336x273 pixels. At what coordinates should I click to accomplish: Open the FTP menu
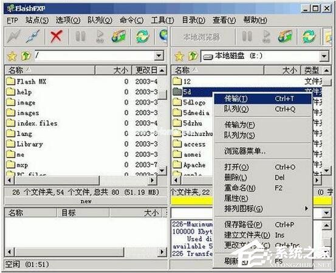12,21
